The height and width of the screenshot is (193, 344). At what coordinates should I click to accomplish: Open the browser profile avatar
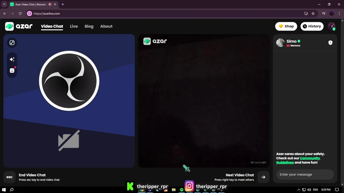332,13
